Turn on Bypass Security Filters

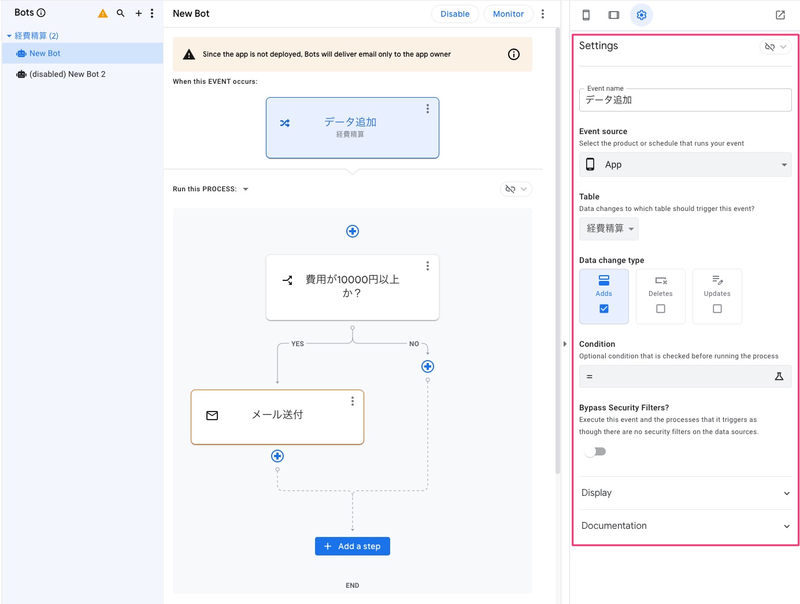click(595, 451)
